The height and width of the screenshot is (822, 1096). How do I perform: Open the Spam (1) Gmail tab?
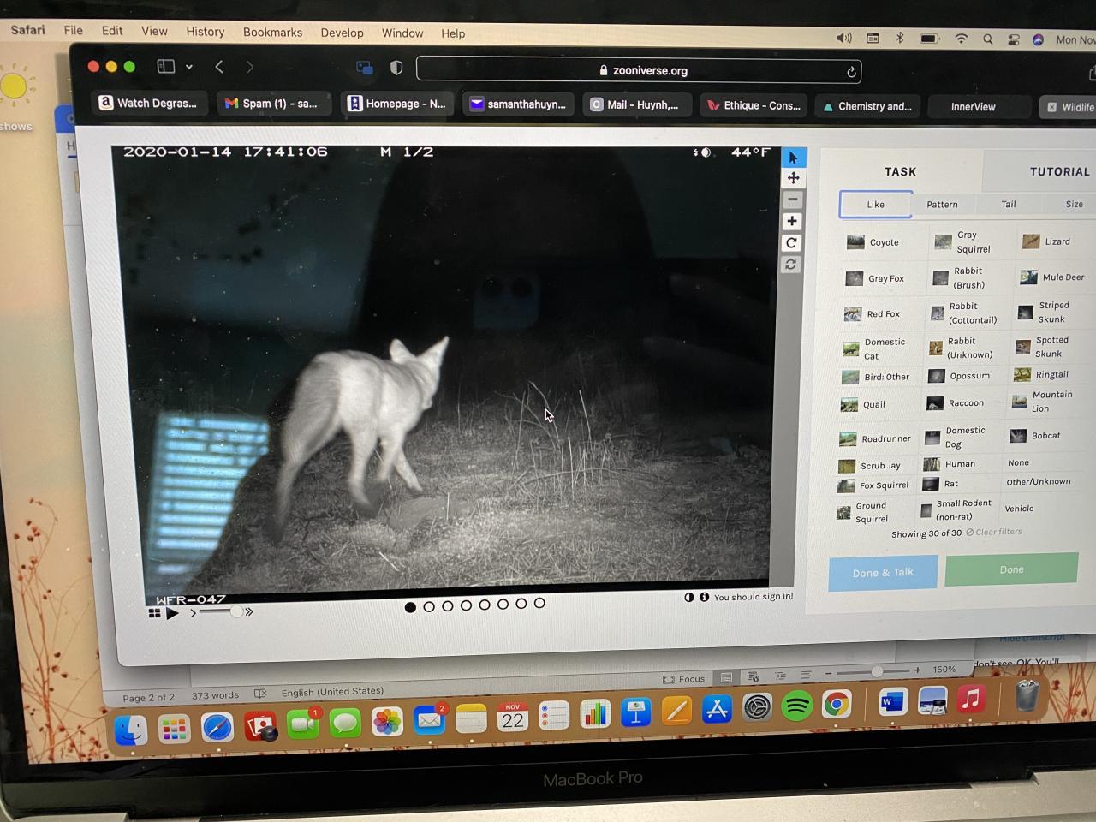coord(273,104)
